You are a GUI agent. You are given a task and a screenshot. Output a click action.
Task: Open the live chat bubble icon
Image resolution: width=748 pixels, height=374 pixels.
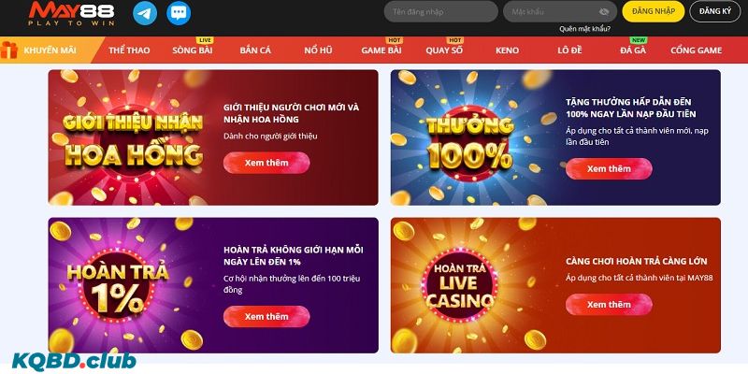point(179,13)
